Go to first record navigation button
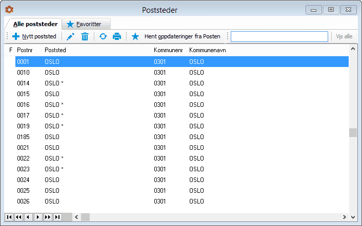The height and width of the screenshot is (226, 362). point(9,217)
